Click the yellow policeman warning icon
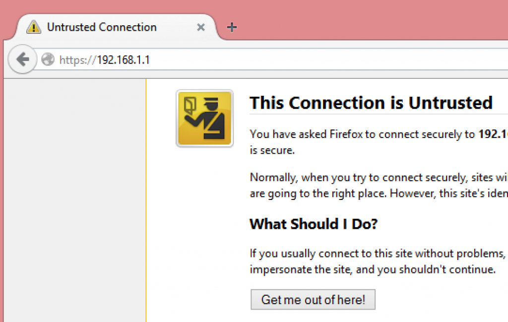 pyautogui.click(x=205, y=119)
